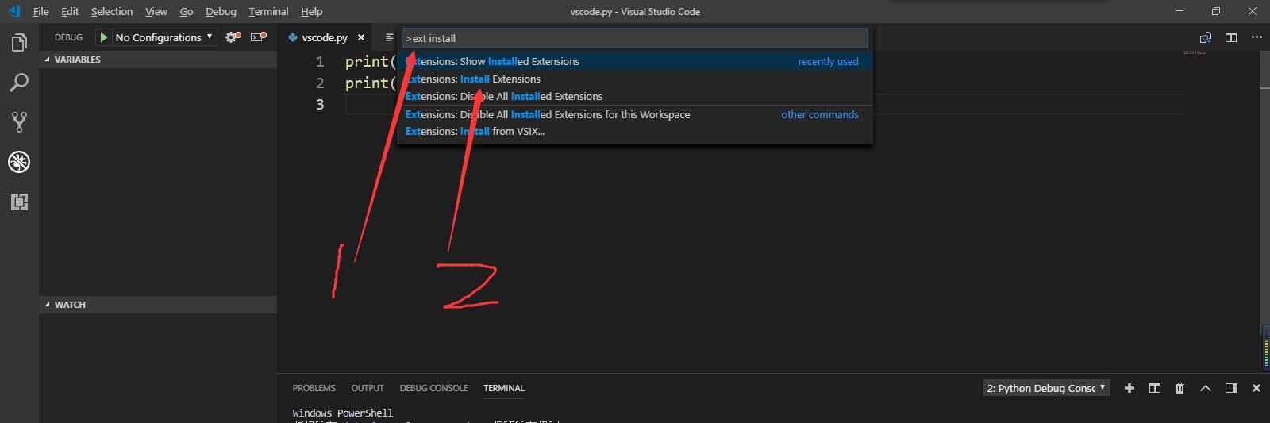
Task: Create a new terminal with the plus icon
Action: pyautogui.click(x=1130, y=388)
